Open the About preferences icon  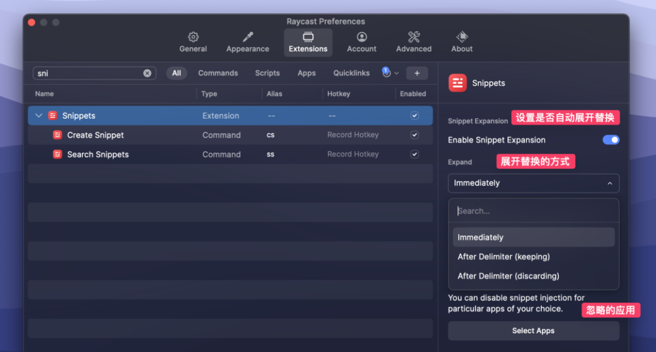click(462, 37)
